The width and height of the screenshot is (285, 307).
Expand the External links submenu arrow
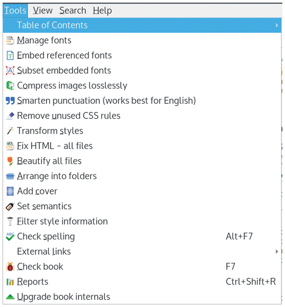tap(277, 252)
